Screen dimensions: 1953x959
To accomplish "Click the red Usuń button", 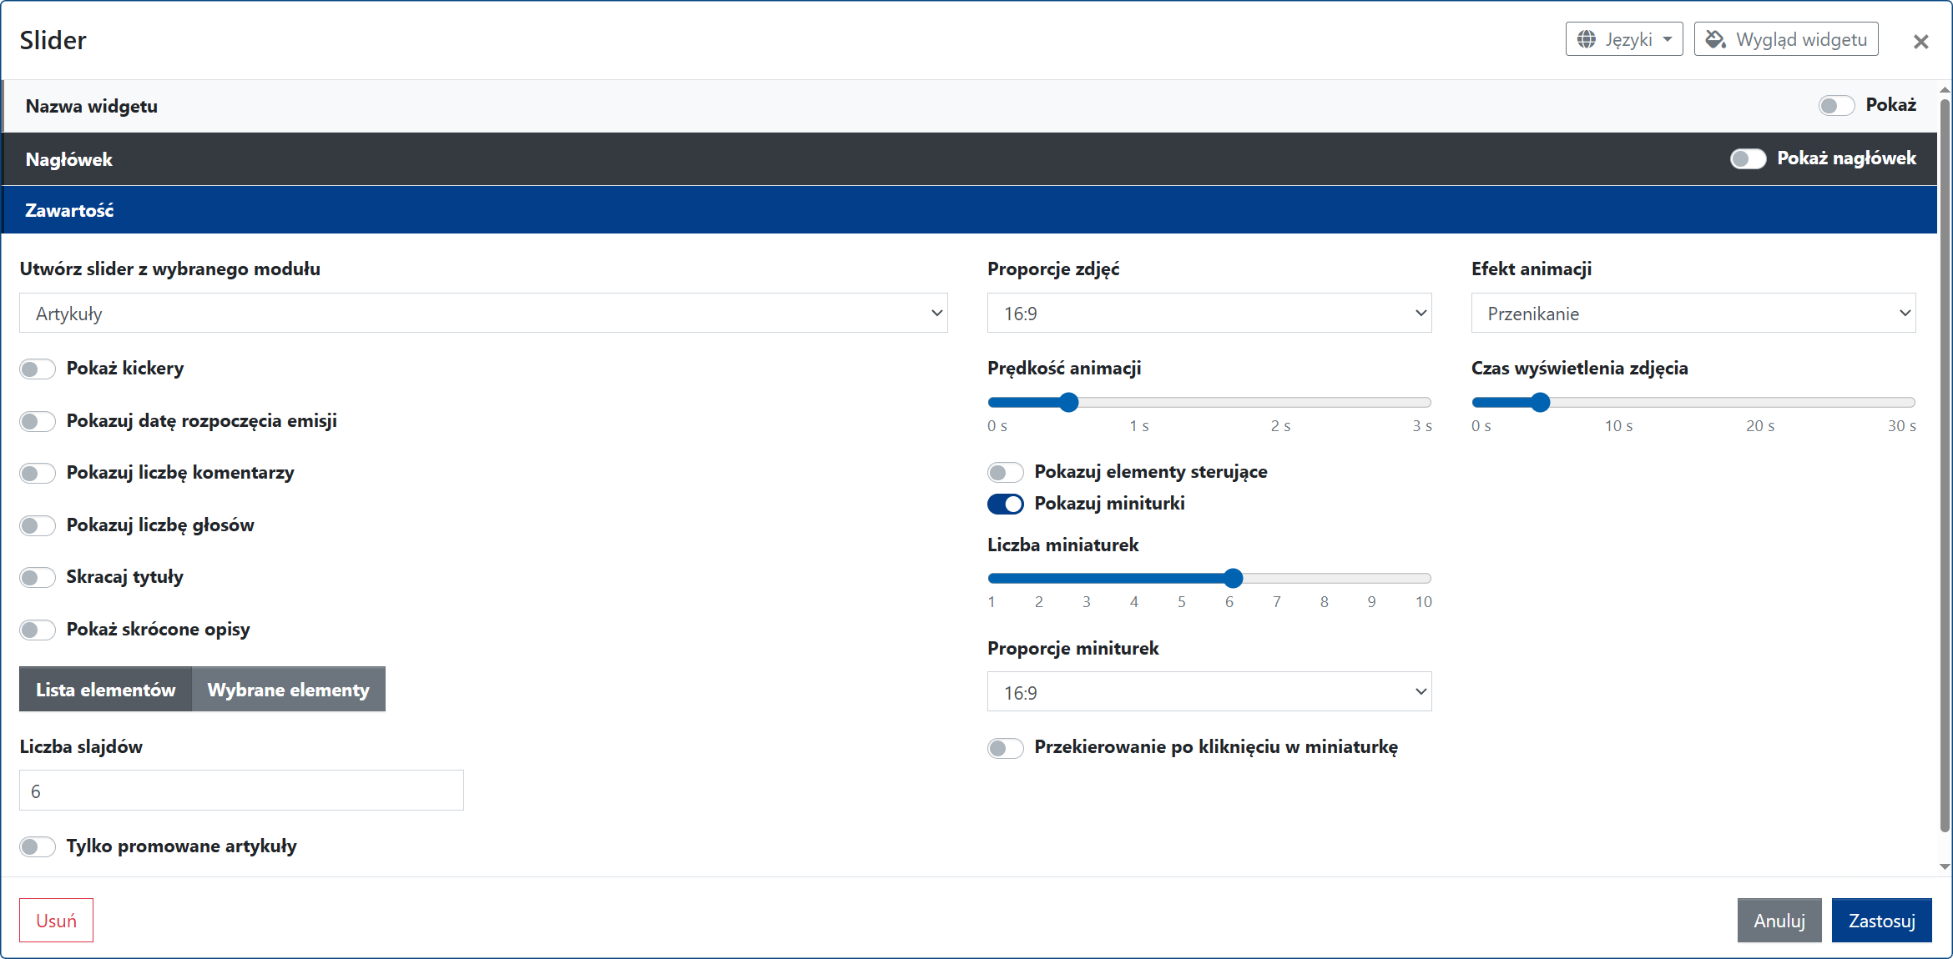I will click(56, 921).
